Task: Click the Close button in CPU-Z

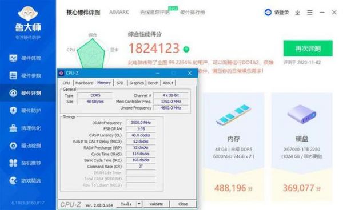Action: [183, 204]
